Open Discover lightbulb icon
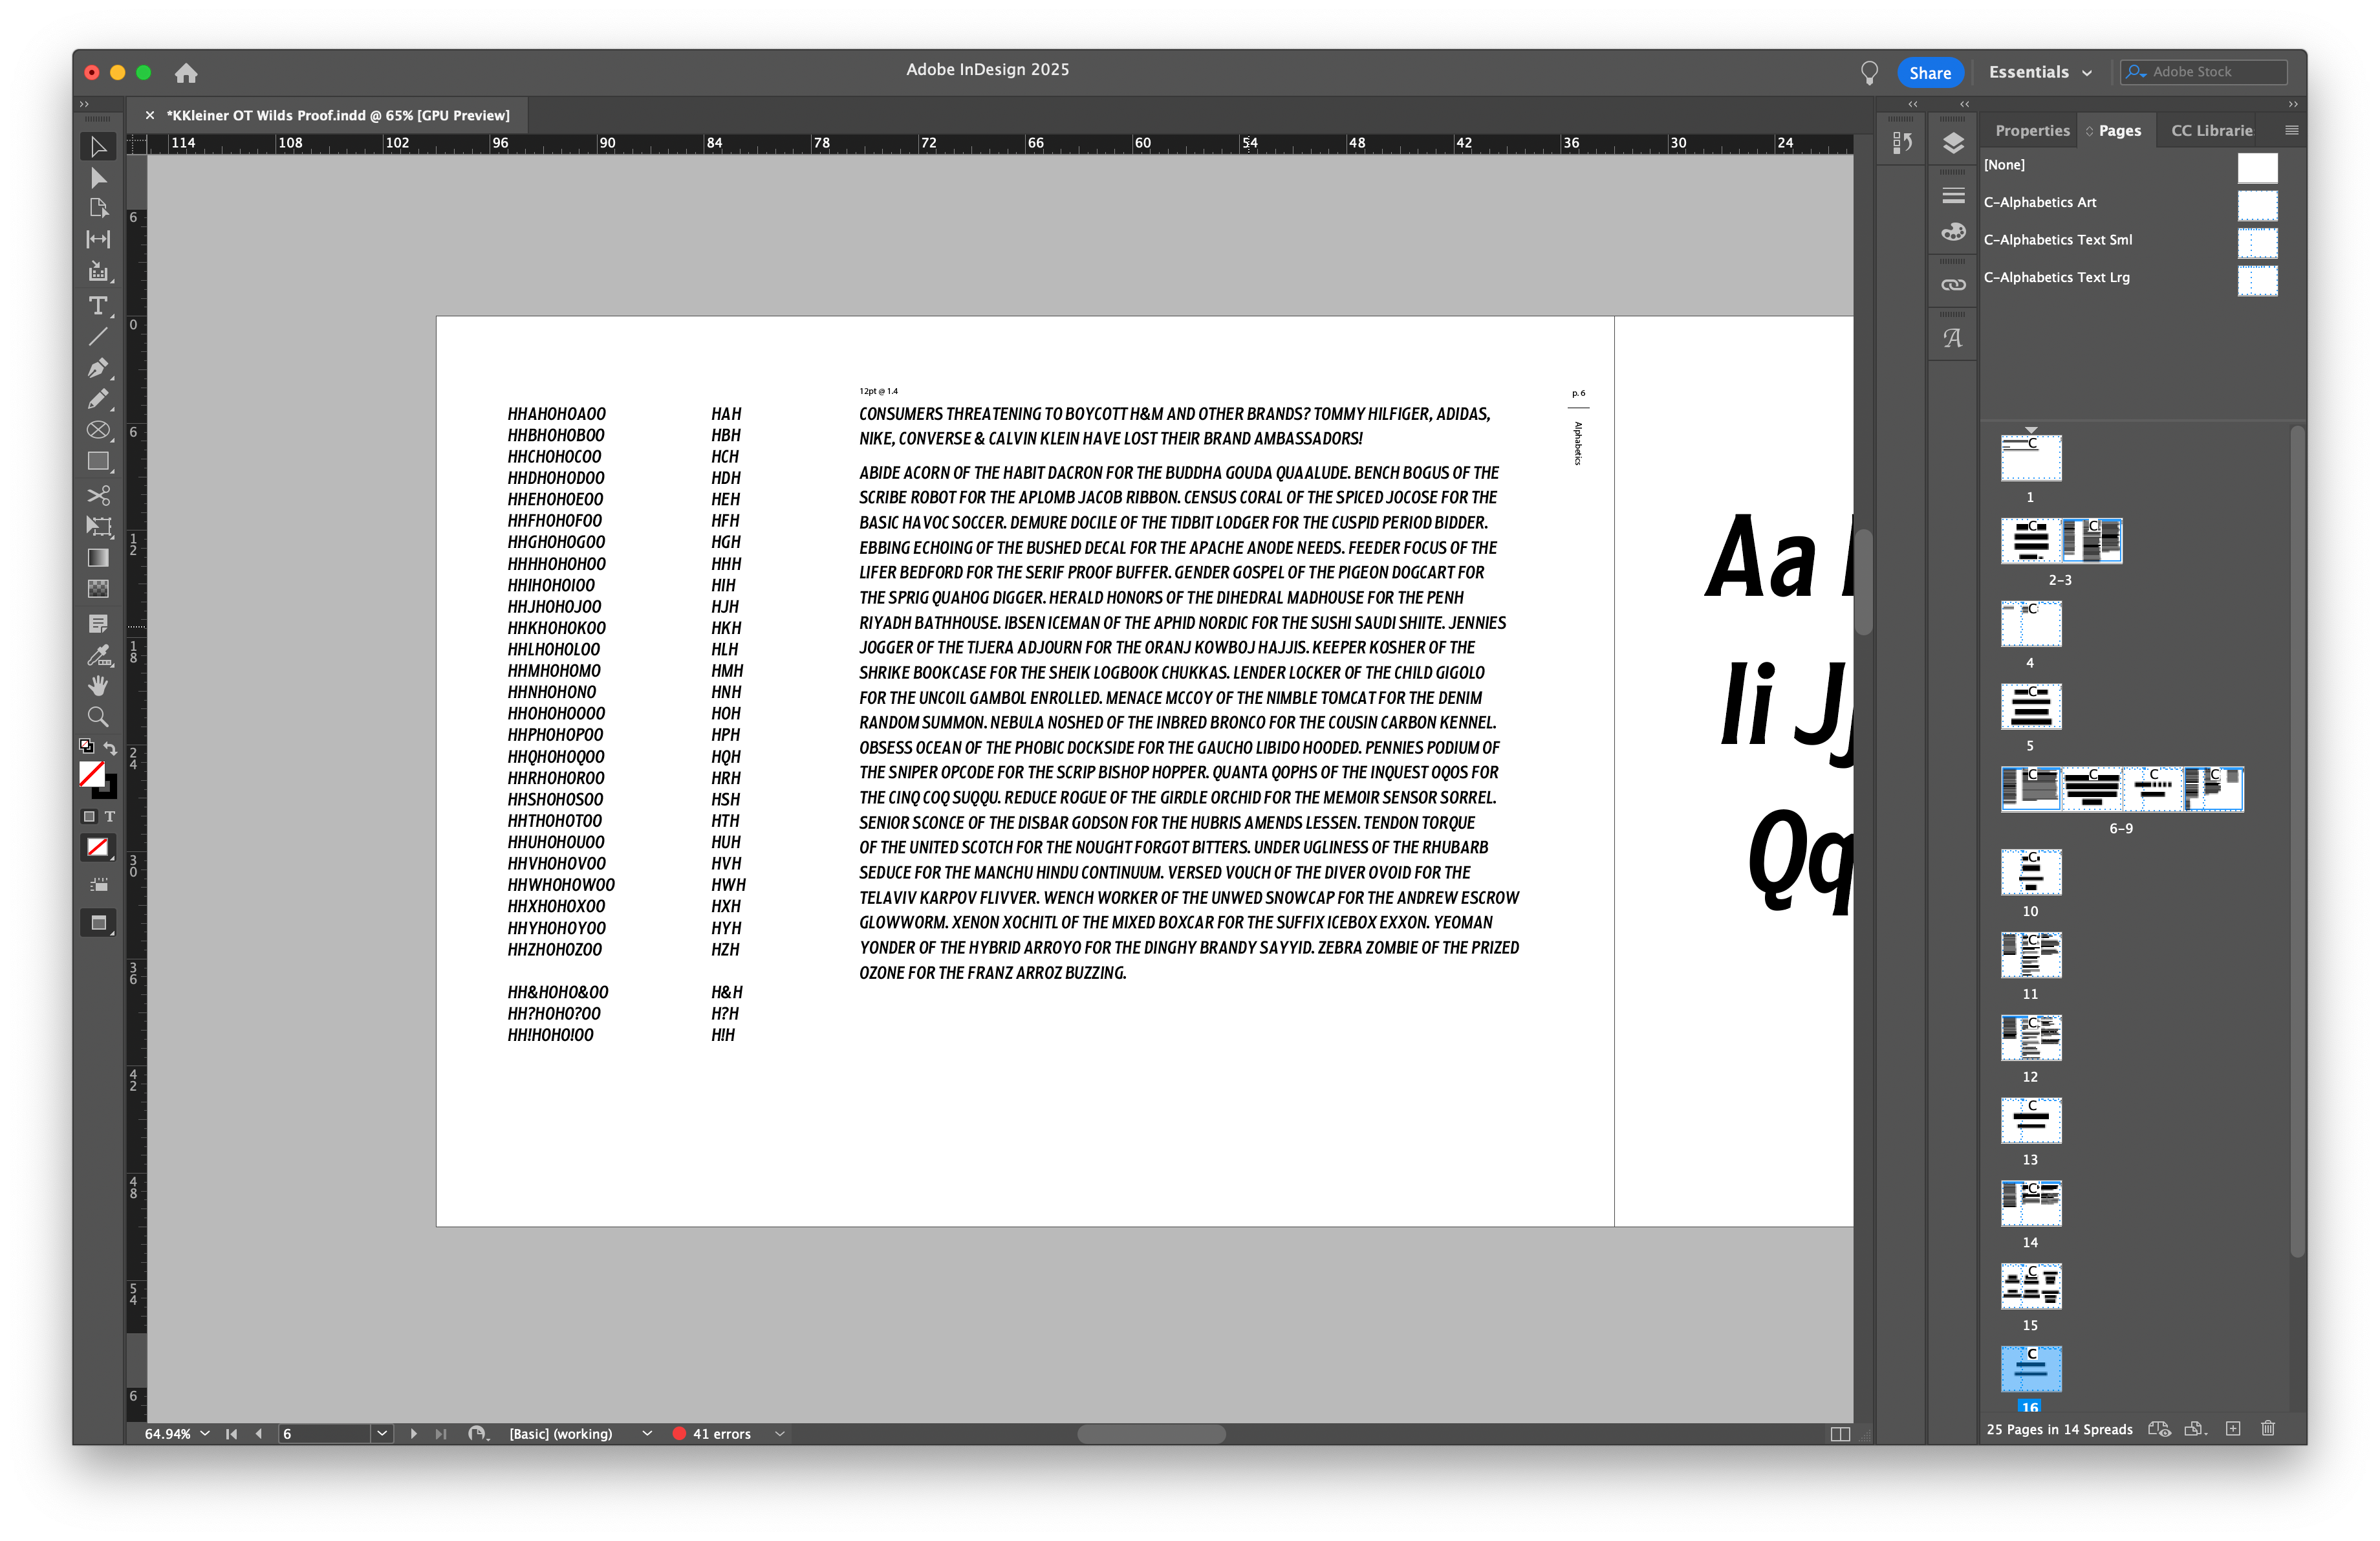Image resolution: width=2380 pixels, height=1541 pixels. click(1869, 73)
